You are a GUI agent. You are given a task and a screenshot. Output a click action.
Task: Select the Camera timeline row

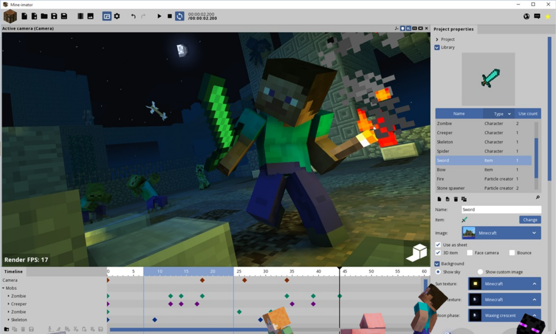pos(54,280)
